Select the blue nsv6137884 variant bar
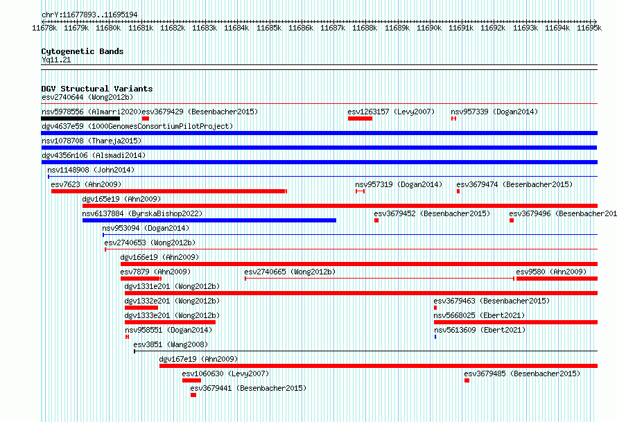 (x=209, y=220)
